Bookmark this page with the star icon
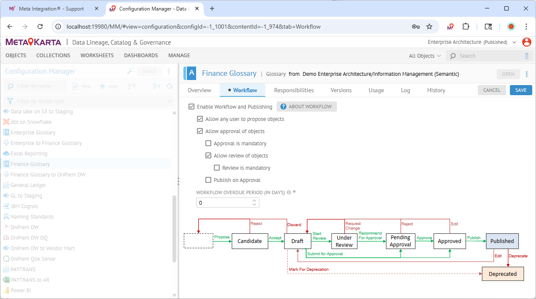The image size is (536, 299). pyautogui.click(x=429, y=27)
